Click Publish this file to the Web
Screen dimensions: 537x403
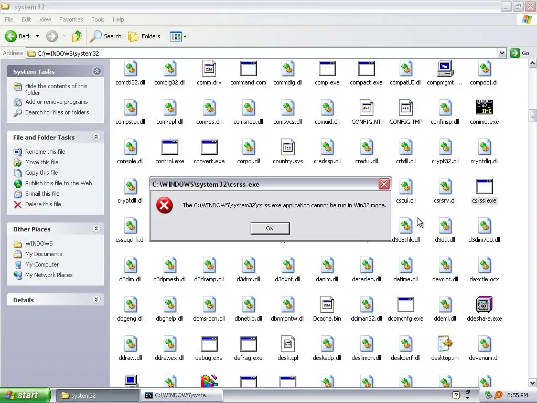pyautogui.click(x=59, y=183)
